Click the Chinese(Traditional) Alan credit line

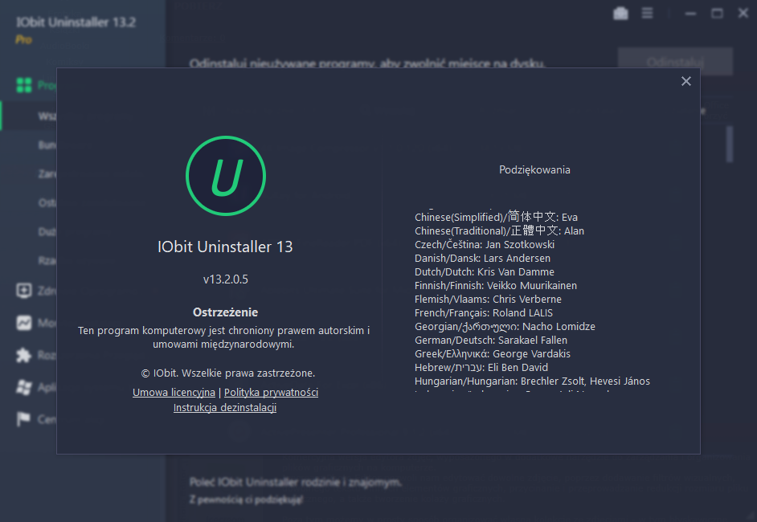tap(499, 230)
